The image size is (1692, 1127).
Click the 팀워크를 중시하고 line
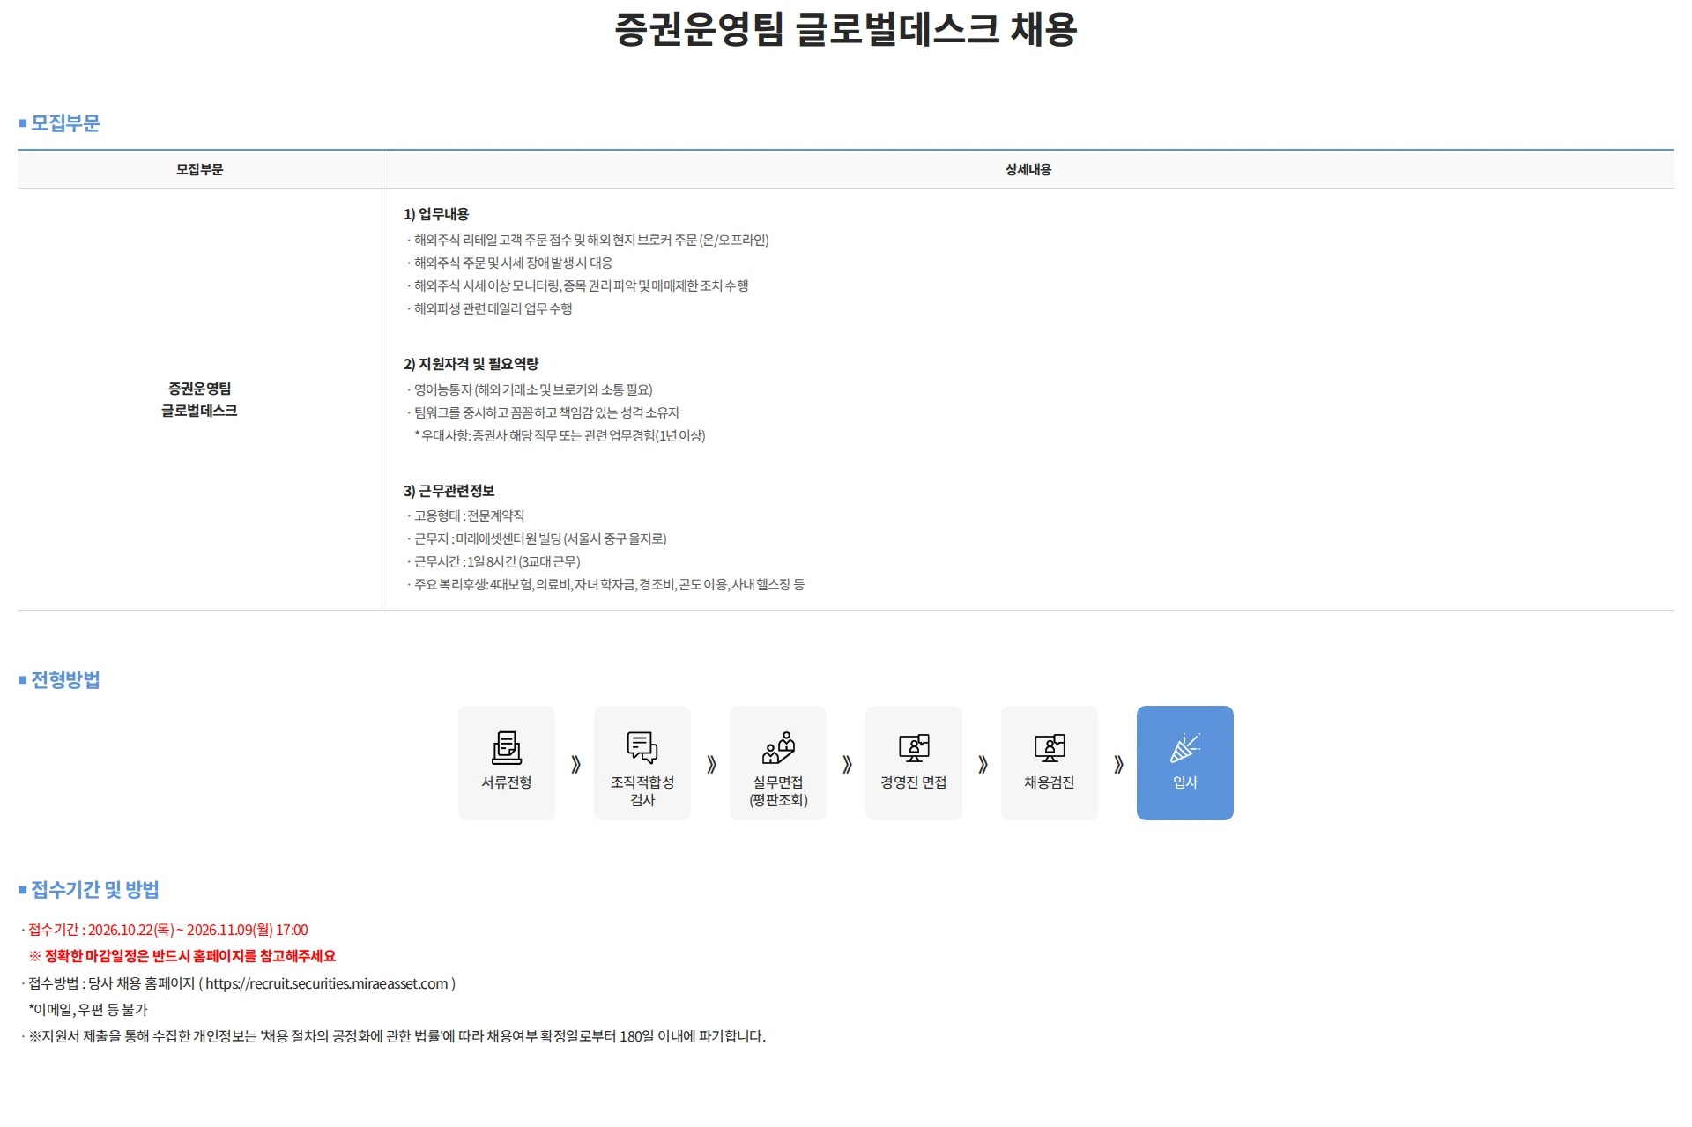(x=543, y=412)
